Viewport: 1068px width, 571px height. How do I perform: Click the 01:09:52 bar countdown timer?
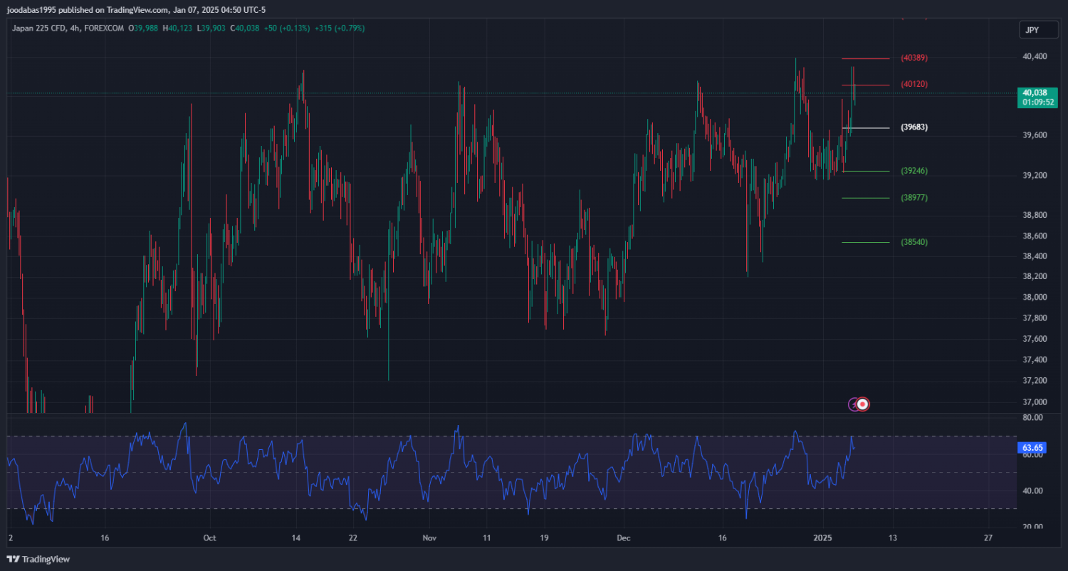pyautogui.click(x=1038, y=102)
